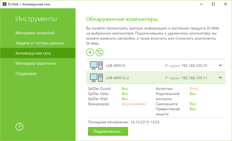Click the SpIDer Guard label
The image size is (232, 141).
[99, 89]
